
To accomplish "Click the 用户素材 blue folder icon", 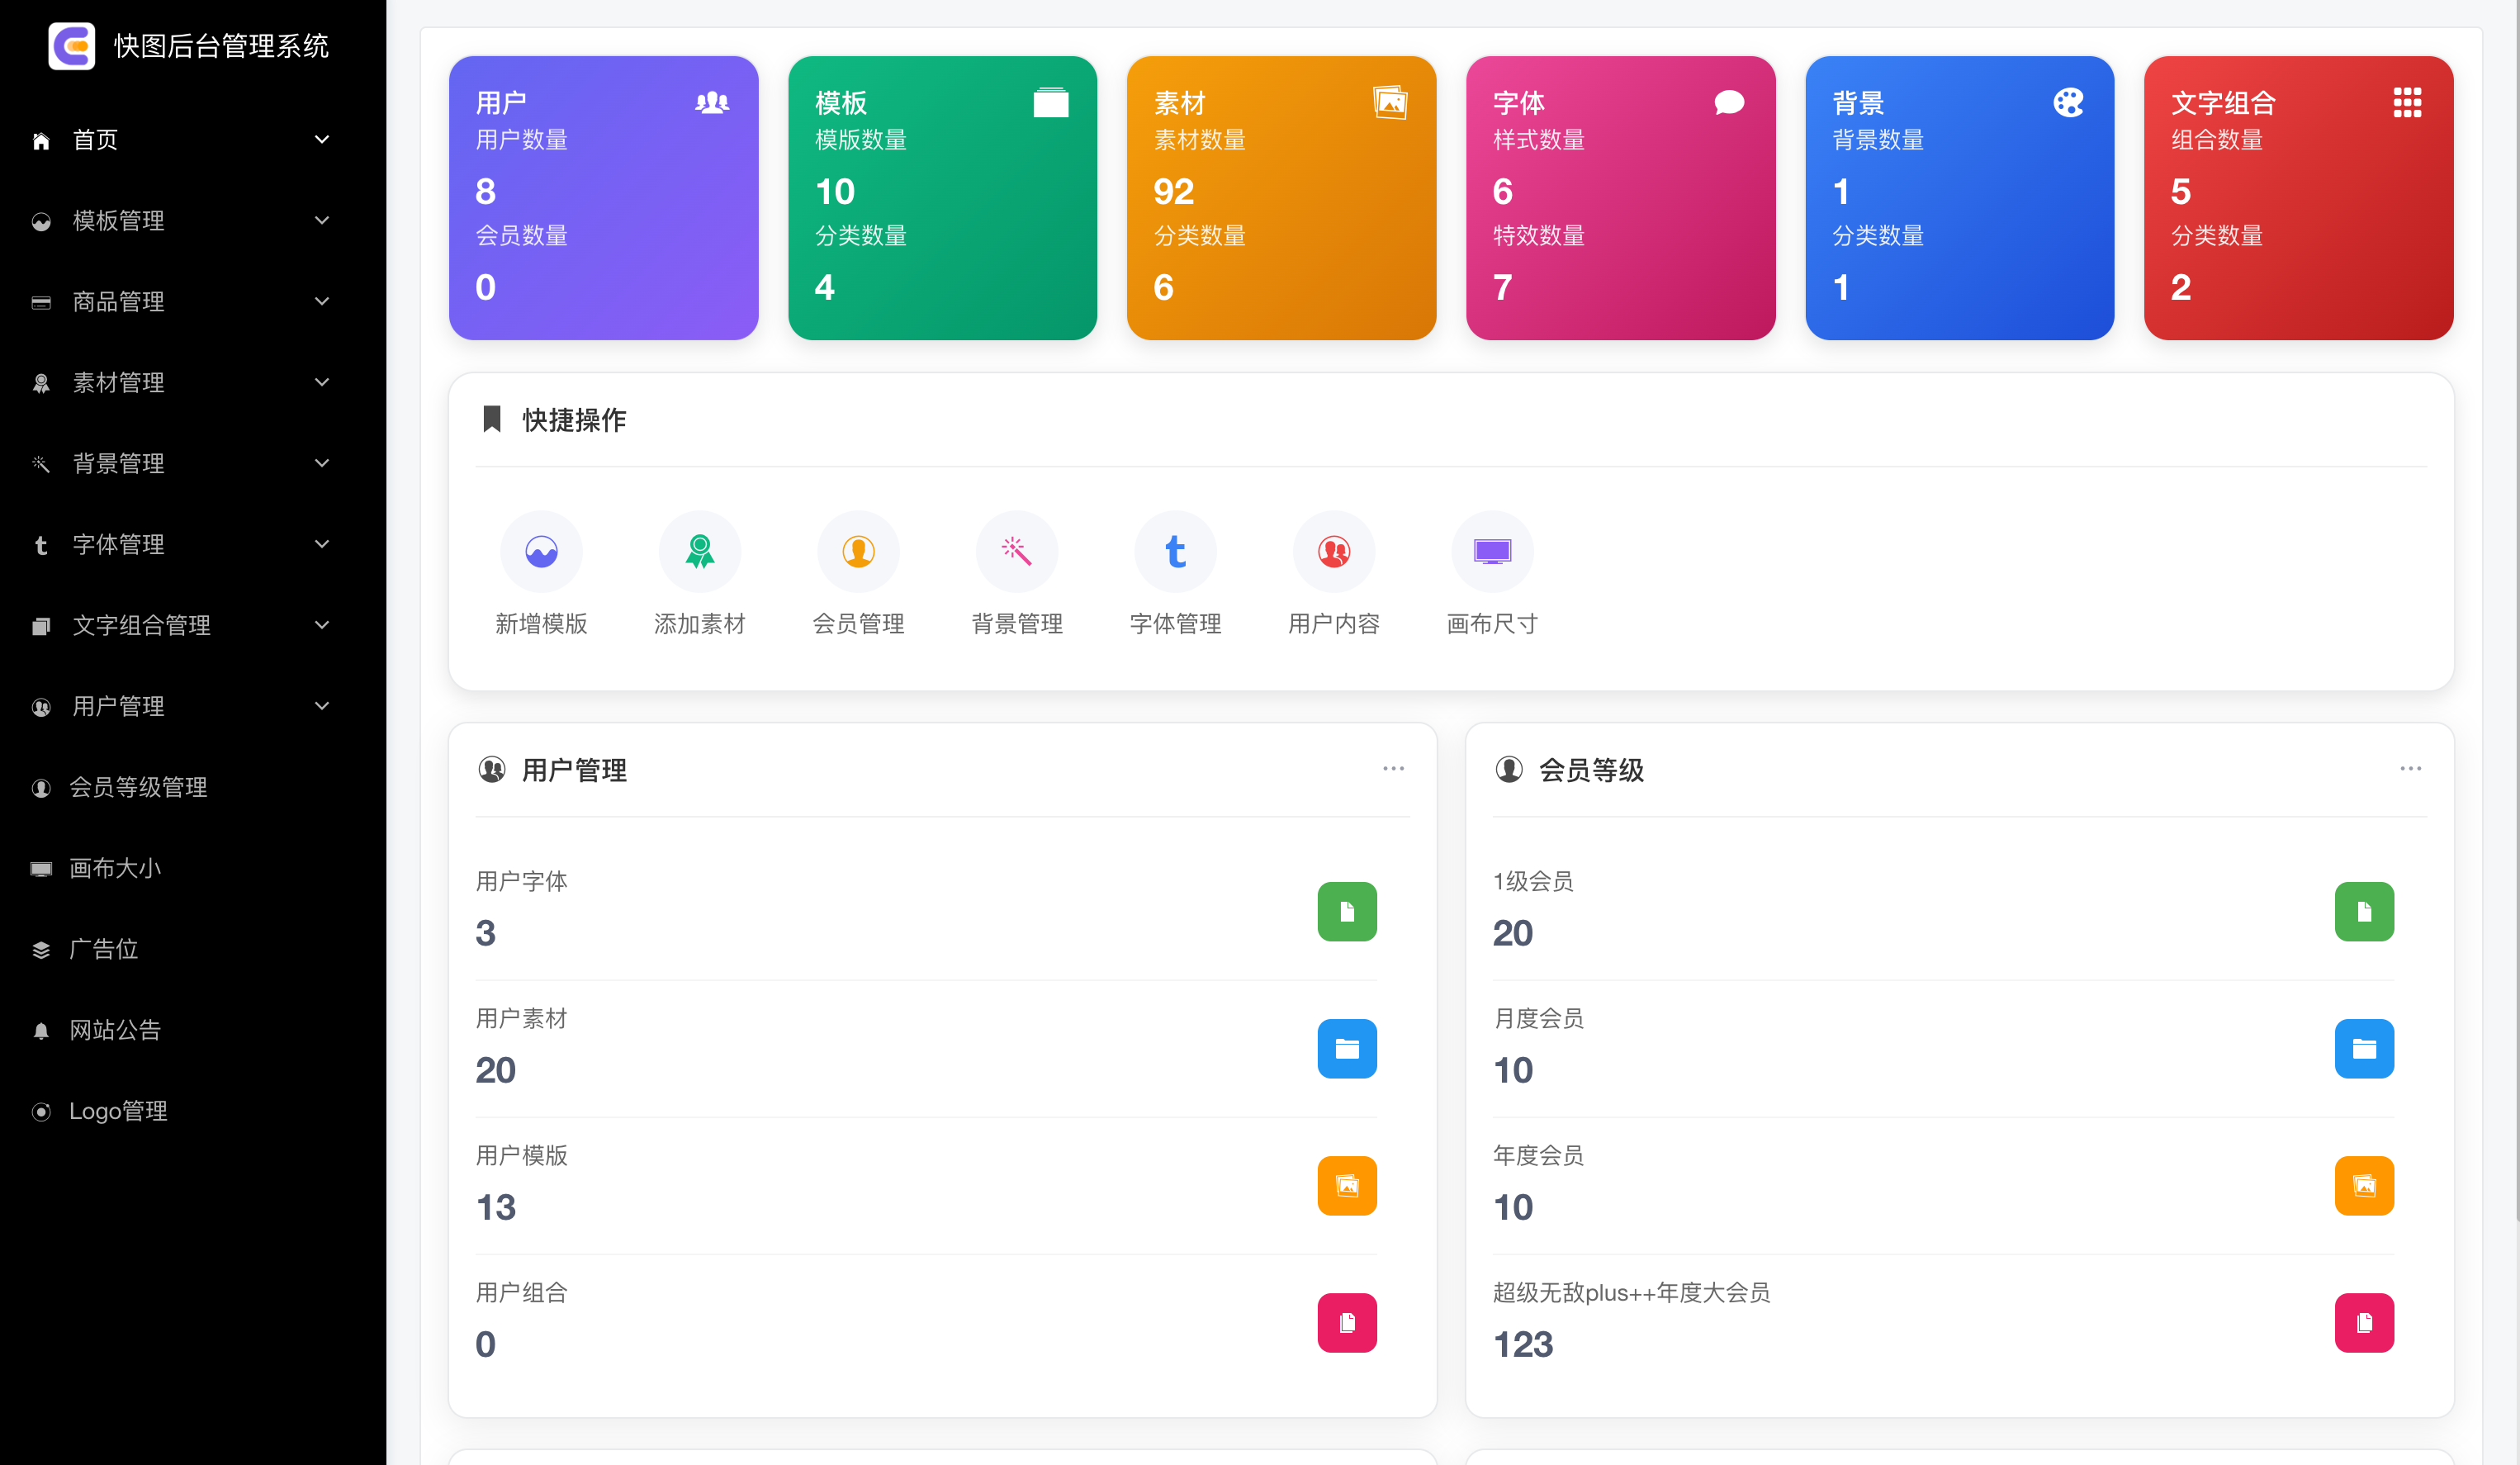I will (1347, 1049).
